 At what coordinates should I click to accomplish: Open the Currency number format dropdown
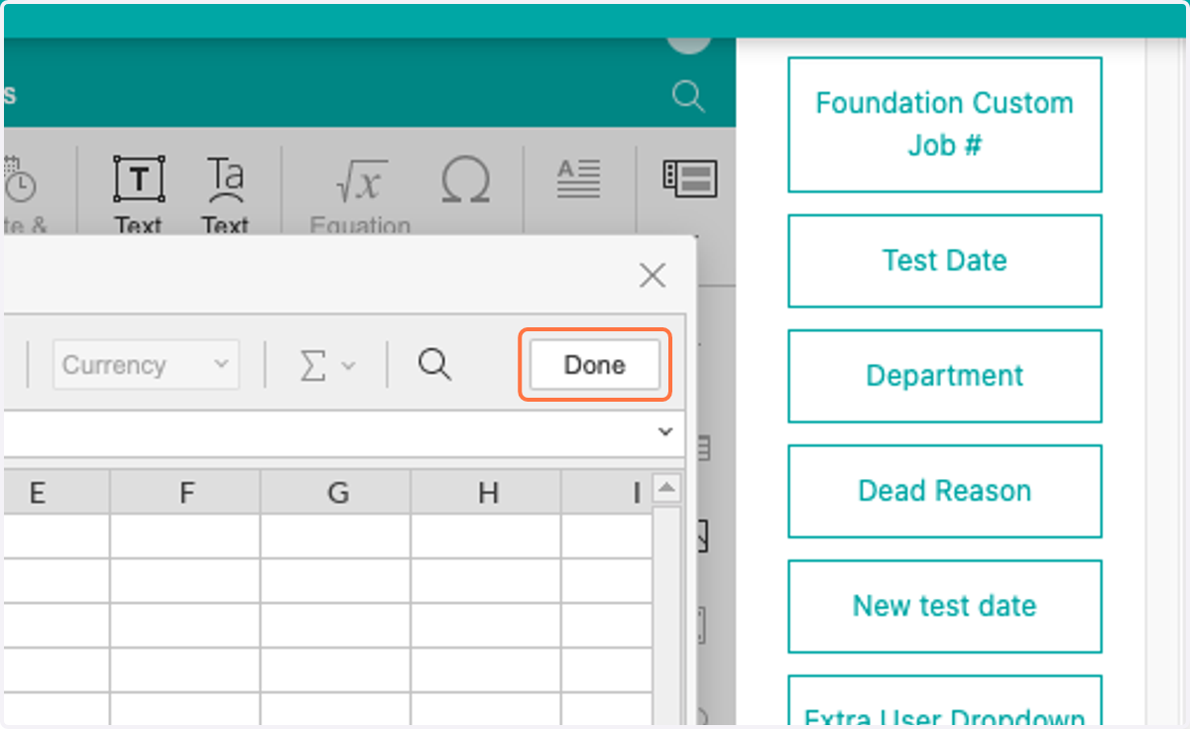pos(146,364)
